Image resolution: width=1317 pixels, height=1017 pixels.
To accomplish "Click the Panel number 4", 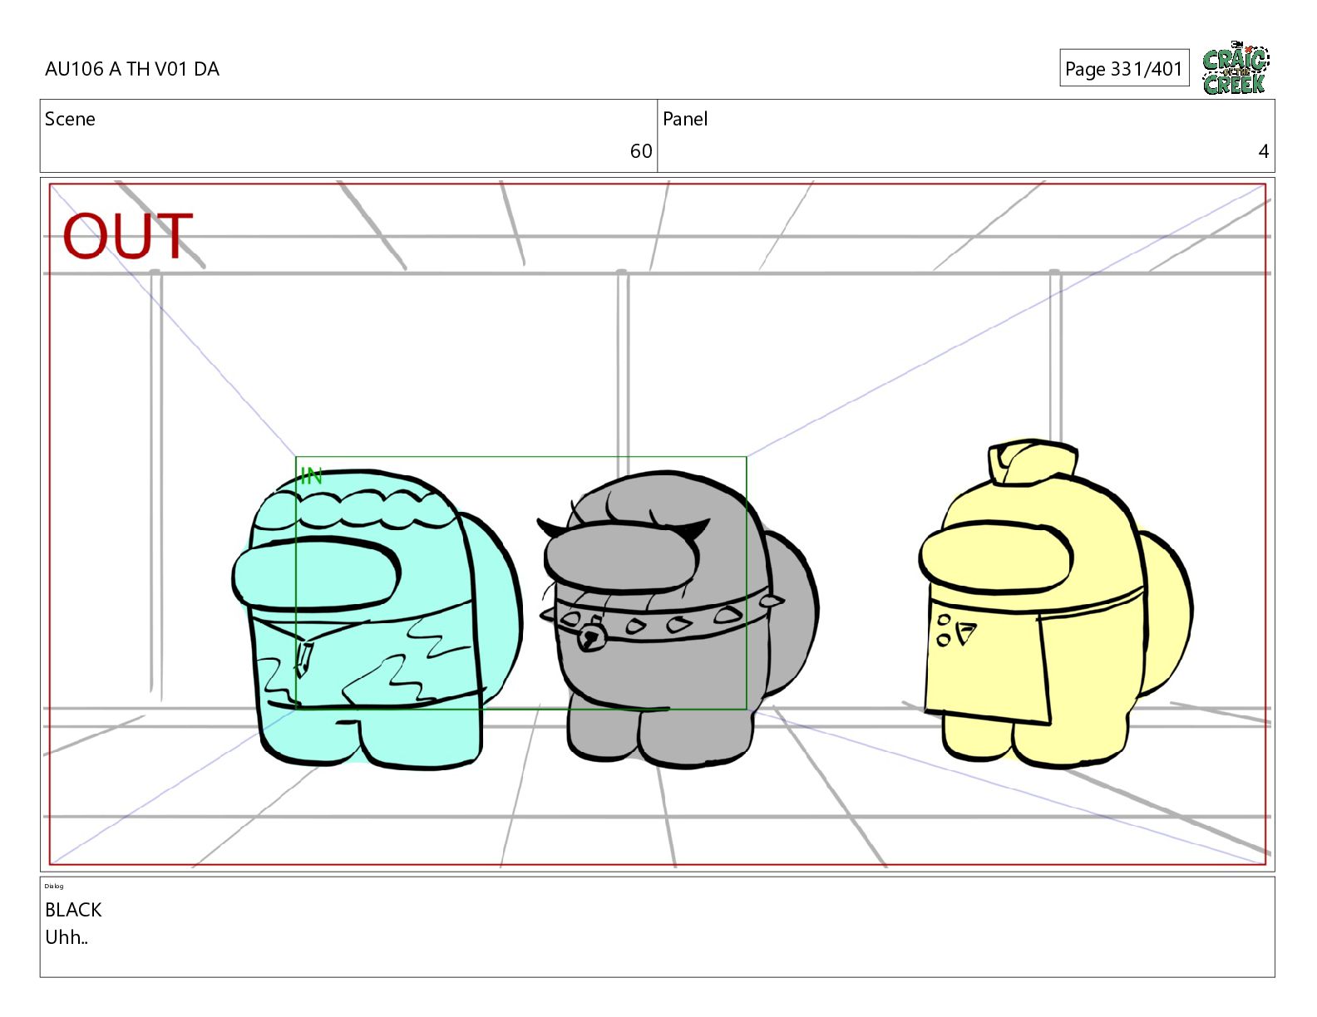I will 1262,151.
